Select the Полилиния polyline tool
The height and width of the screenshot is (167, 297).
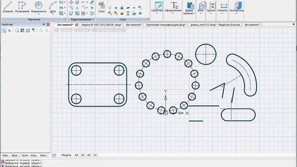[22, 7]
